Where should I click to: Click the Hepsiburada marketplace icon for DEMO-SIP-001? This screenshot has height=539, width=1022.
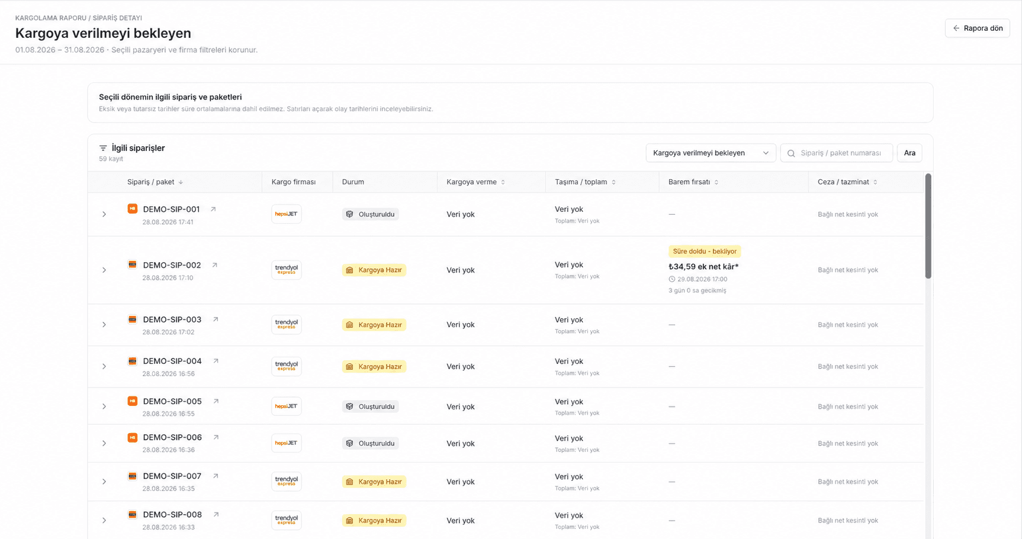[133, 208]
